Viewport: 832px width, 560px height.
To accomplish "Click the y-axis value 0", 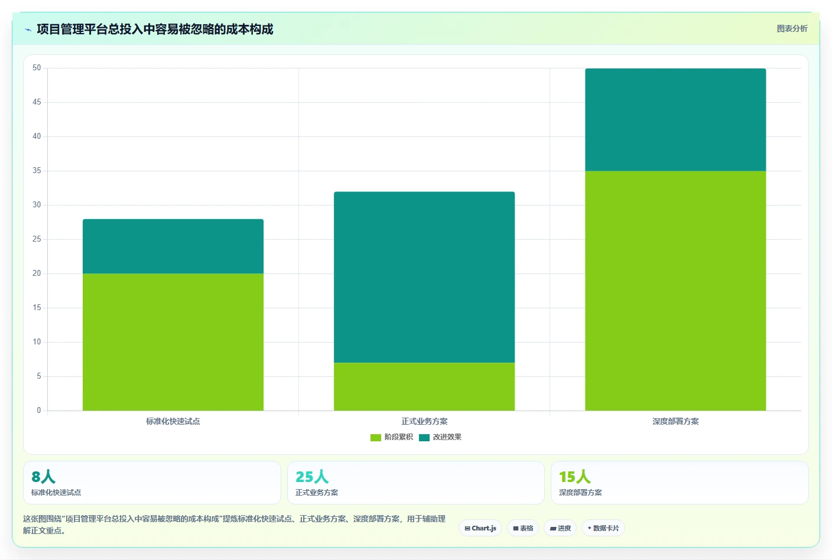I will coord(39,410).
